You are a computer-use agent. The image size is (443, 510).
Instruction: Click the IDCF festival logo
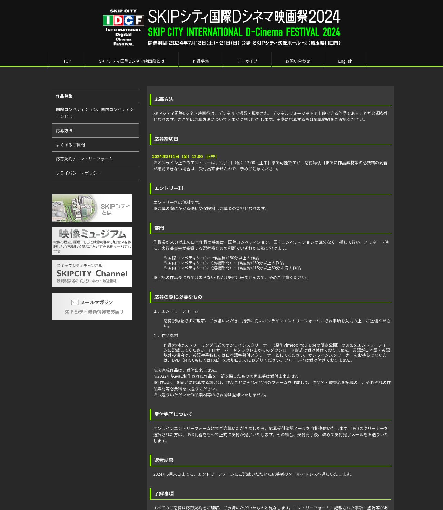click(123, 28)
